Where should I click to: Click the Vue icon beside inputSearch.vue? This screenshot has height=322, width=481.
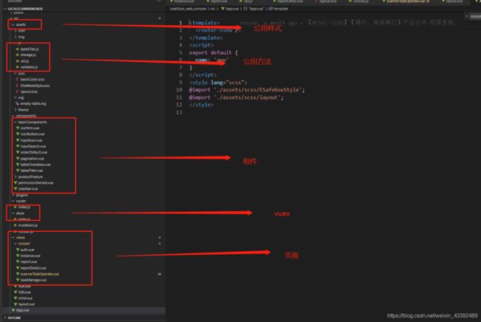18,146
